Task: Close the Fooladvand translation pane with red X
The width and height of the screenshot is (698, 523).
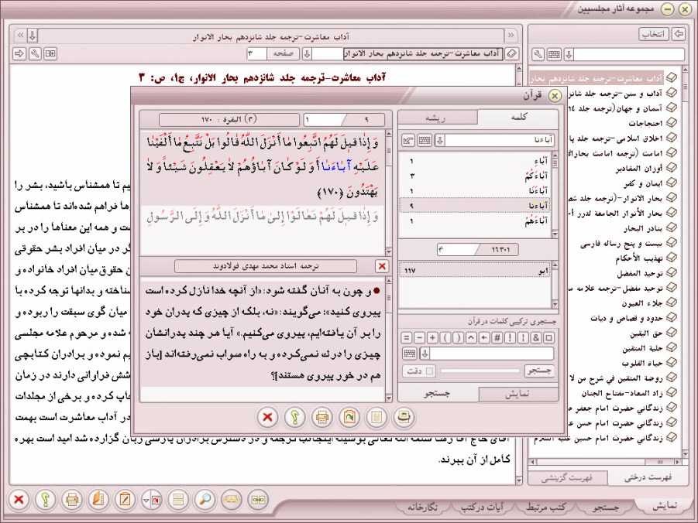Action: click(381, 266)
